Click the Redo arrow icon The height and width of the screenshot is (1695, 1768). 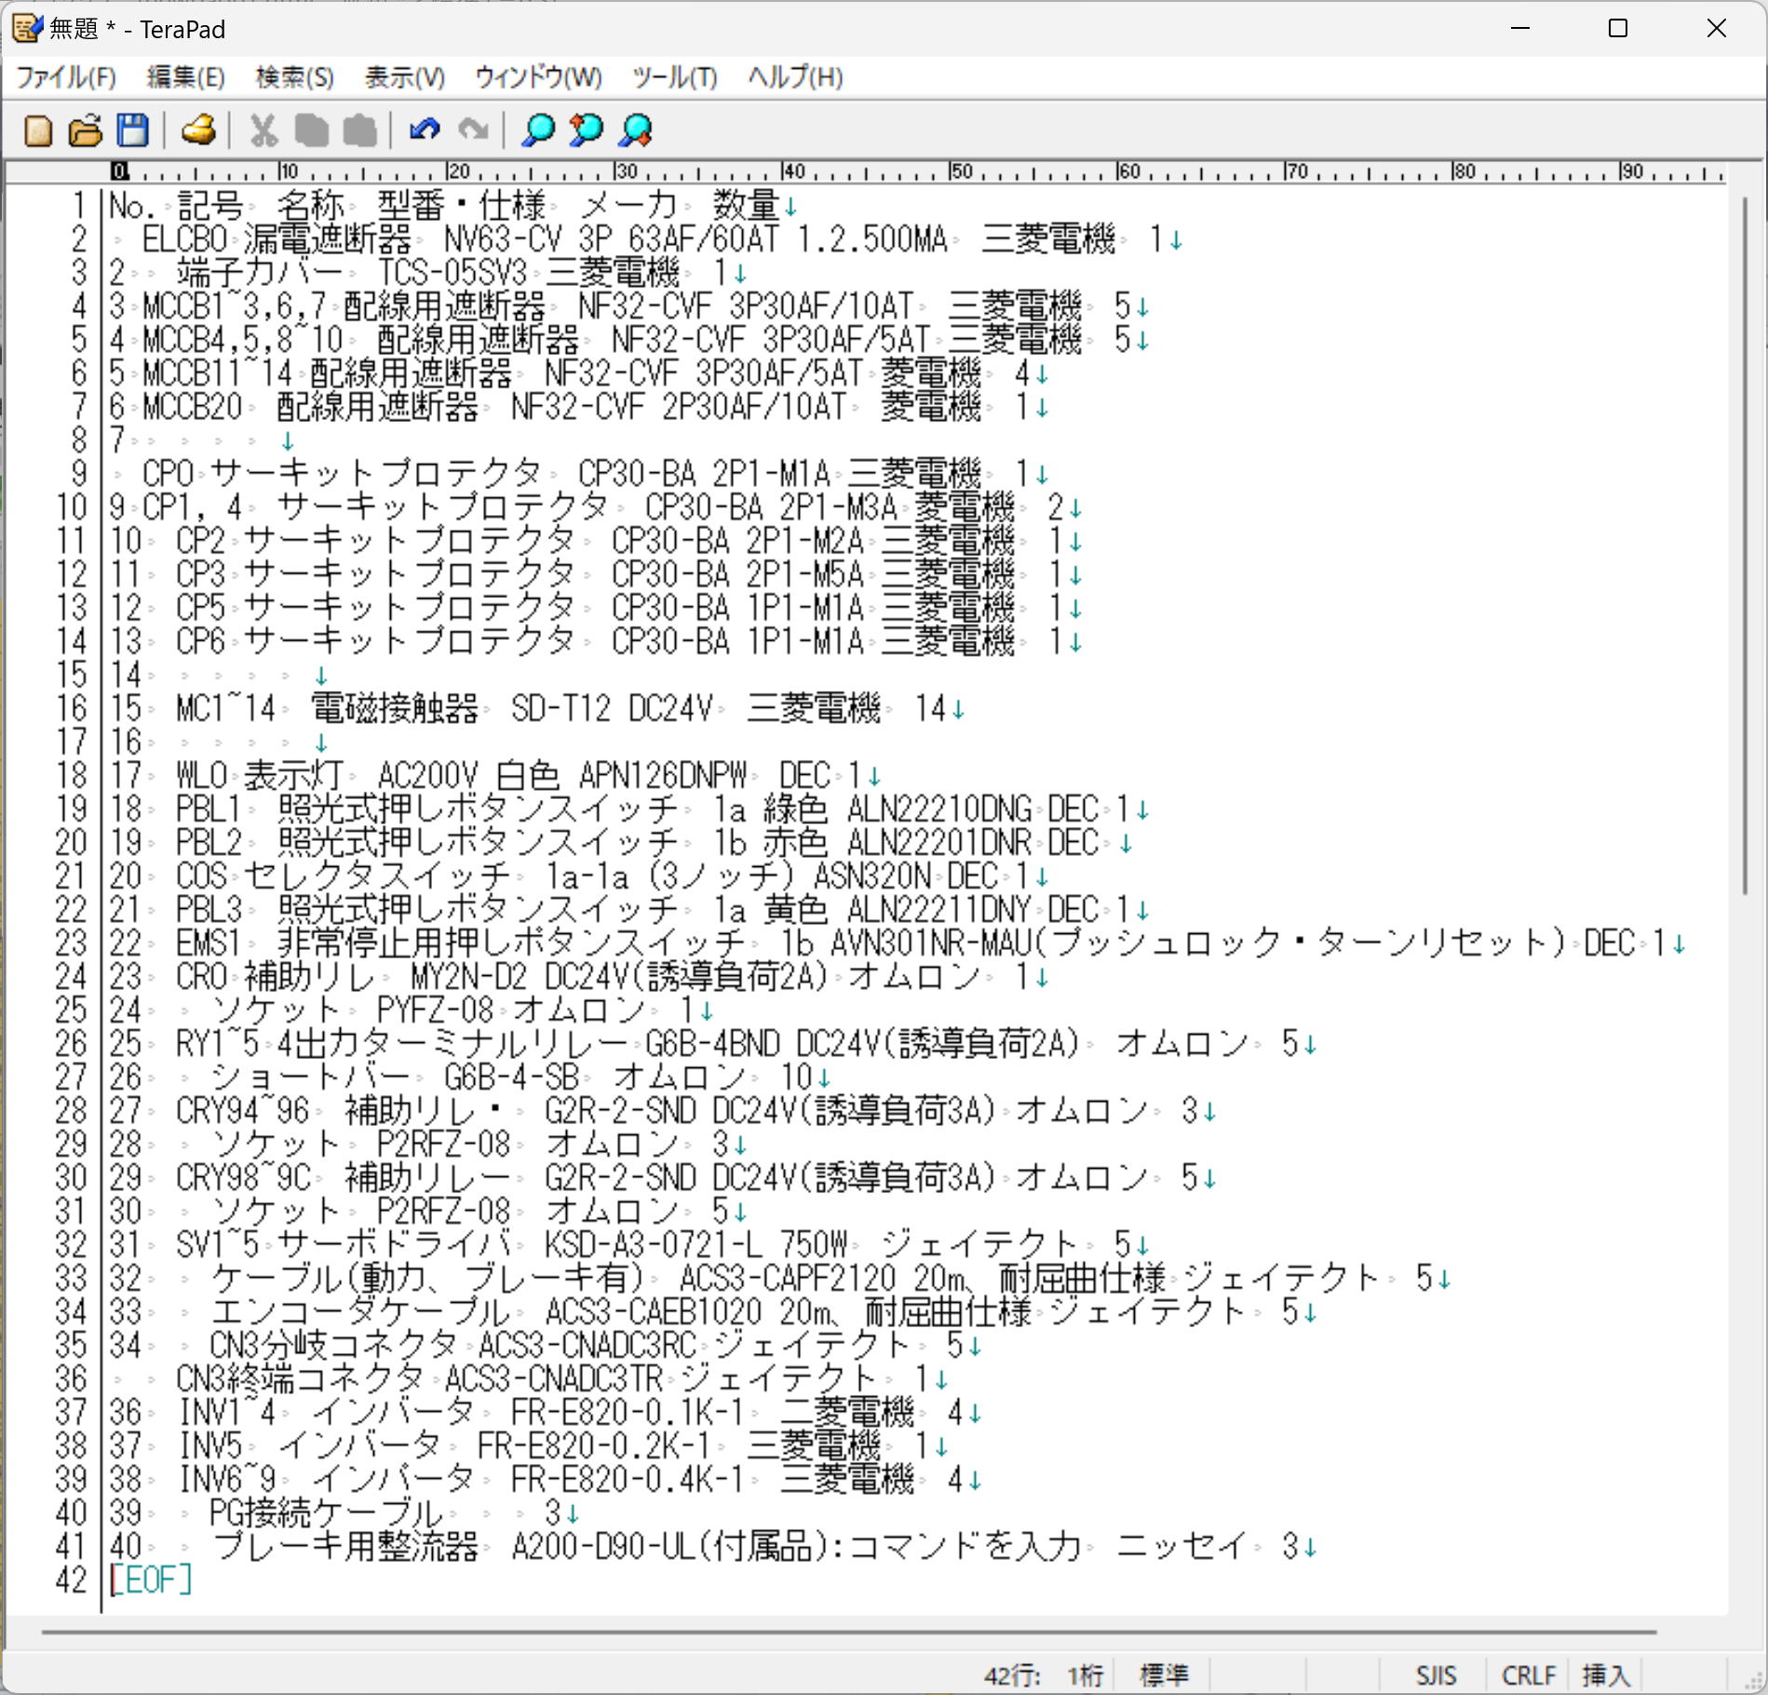coord(473,130)
